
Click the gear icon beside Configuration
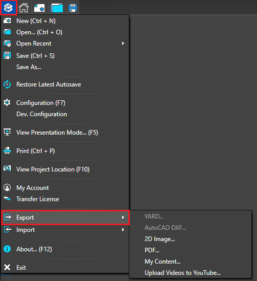point(7,102)
